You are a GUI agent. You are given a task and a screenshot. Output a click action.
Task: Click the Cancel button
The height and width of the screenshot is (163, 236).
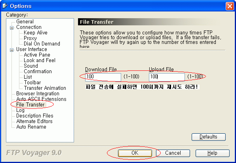[173, 153]
